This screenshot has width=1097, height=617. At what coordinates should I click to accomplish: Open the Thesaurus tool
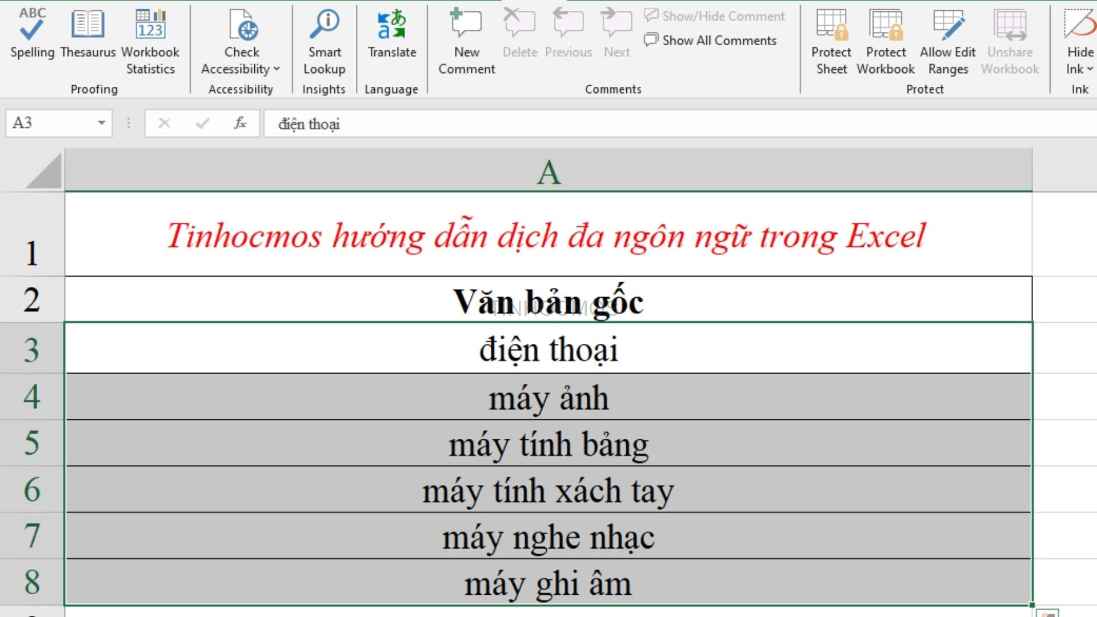pyautogui.click(x=88, y=34)
